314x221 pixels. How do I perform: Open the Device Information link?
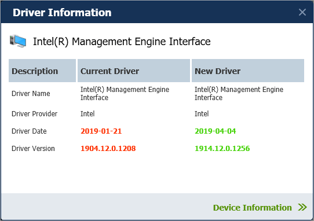pyautogui.click(x=253, y=208)
